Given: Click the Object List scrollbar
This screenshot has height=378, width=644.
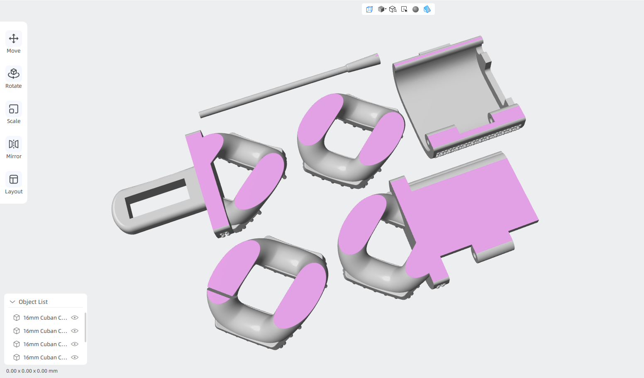Looking at the screenshot, I should (85, 327).
